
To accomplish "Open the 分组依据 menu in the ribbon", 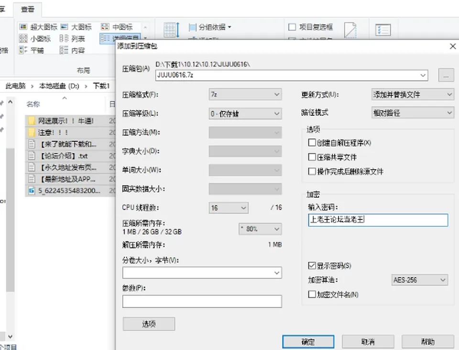I will coord(210,27).
